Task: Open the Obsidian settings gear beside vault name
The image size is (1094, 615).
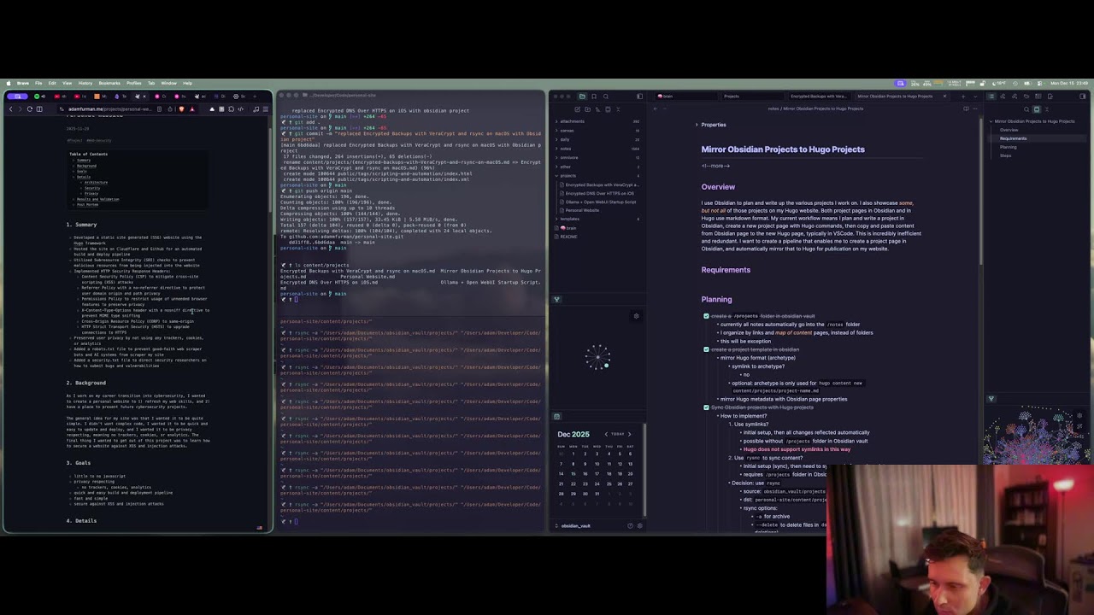Action: [x=640, y=525]
